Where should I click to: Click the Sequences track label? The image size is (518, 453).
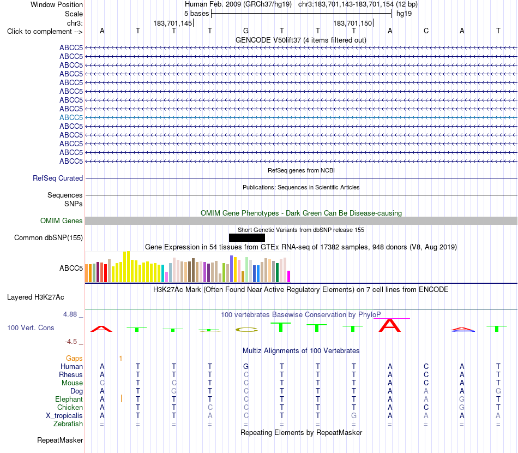pos(65,195)
